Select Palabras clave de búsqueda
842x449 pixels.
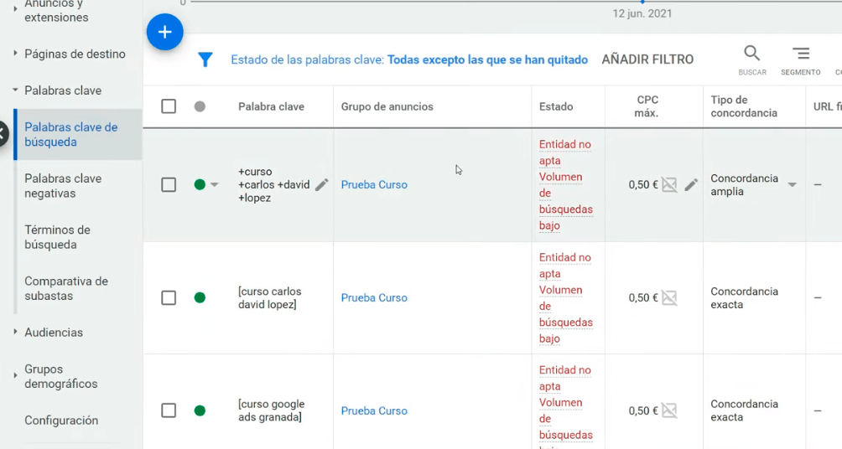[78, 135]
